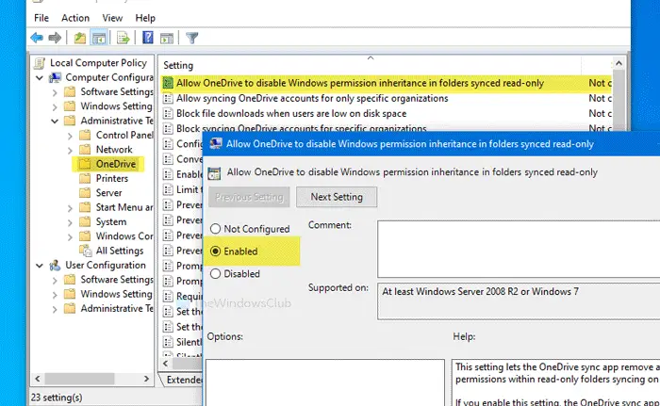Click the Computer Configuration node icon

click(55, 77)
